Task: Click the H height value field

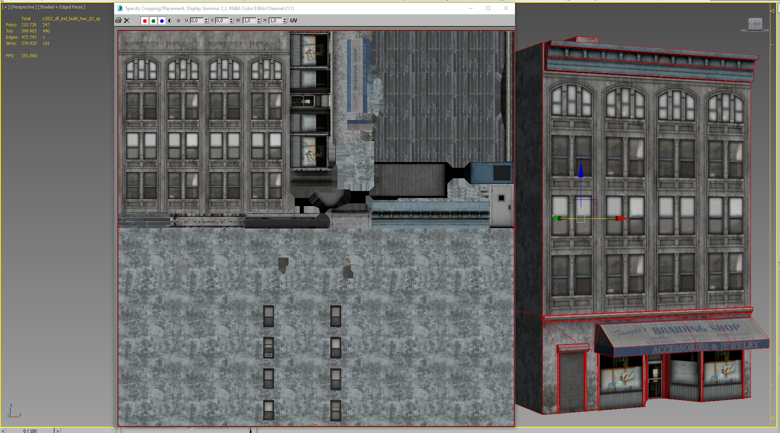Action: (x=275, y=20)
